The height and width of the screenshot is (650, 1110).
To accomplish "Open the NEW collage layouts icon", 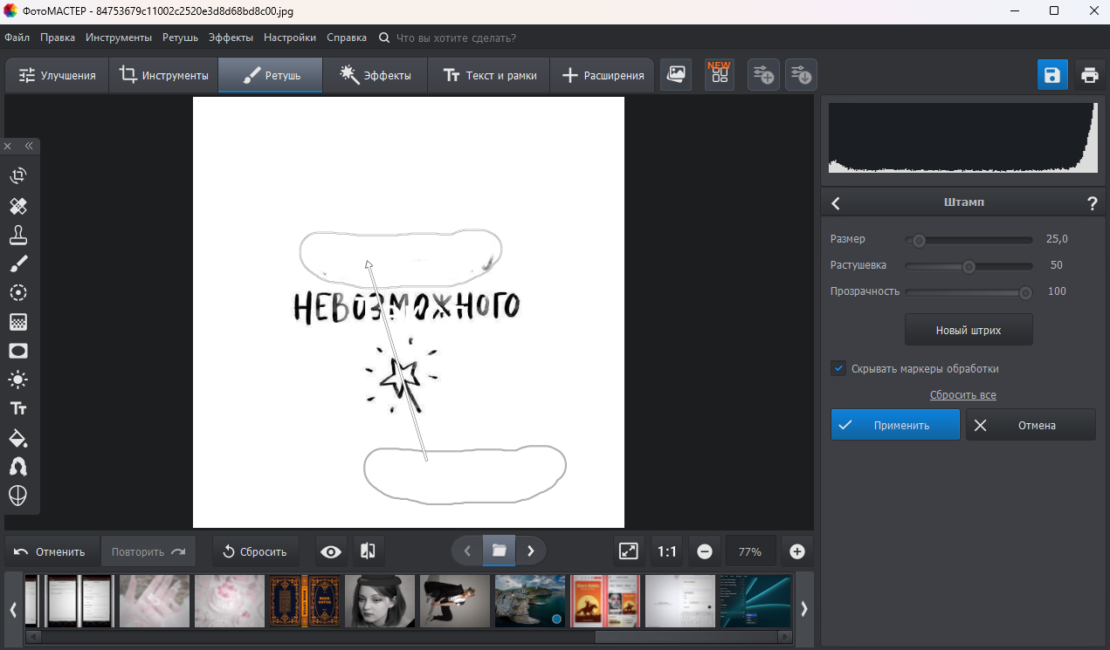I will point(720,74).
